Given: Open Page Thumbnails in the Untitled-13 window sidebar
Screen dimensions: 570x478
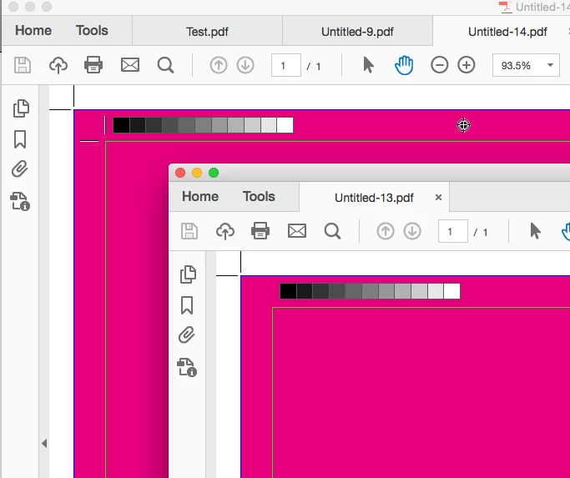Looking at the screenshot, I should (x=188, y=274).
